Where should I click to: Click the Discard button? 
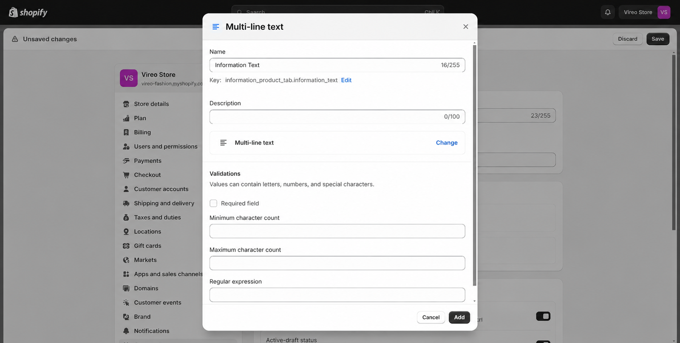[628, 39]
